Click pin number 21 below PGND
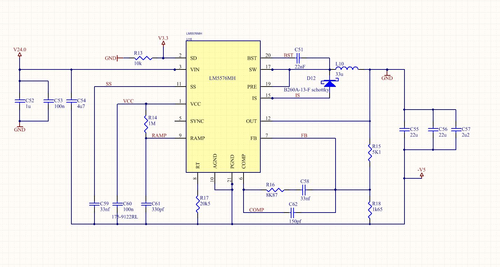500x267 pixels. coord(229,180)
